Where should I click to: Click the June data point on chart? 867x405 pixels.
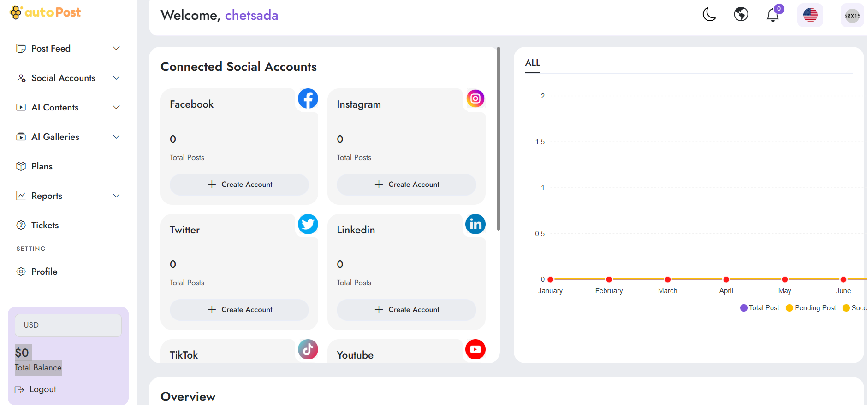(843, 279)
